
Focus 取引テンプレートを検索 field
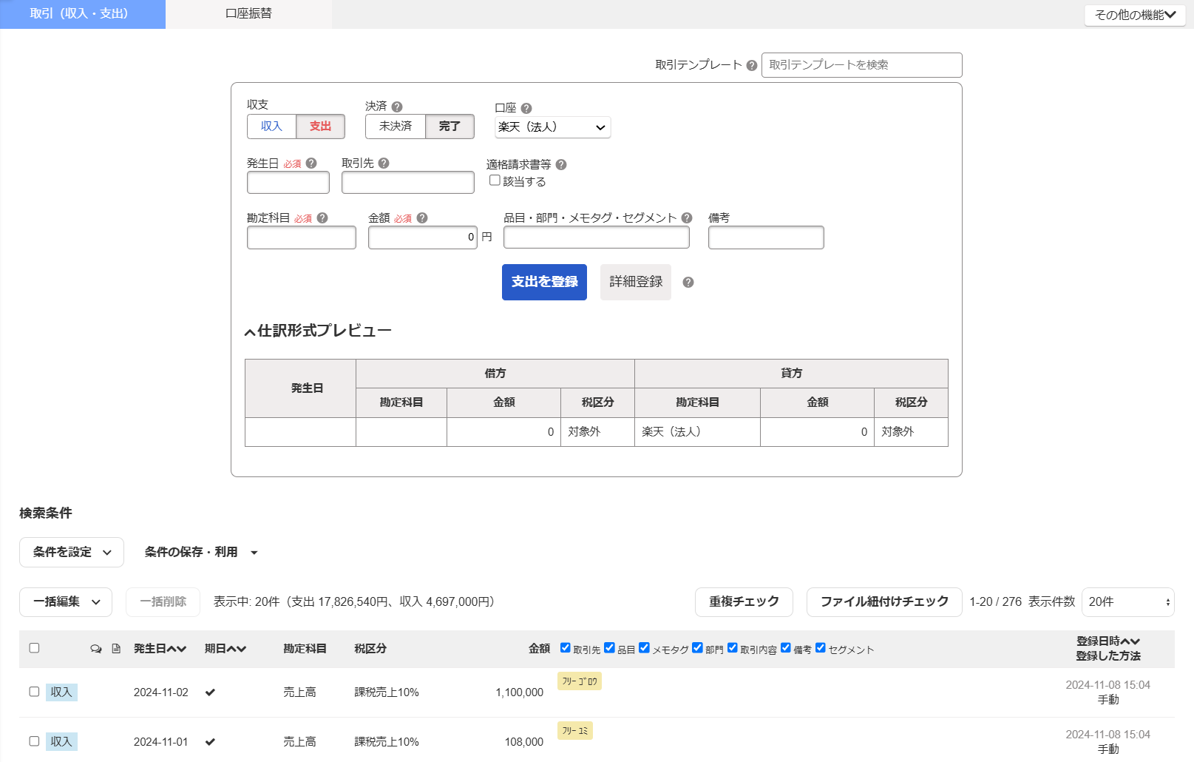[862, 65]
